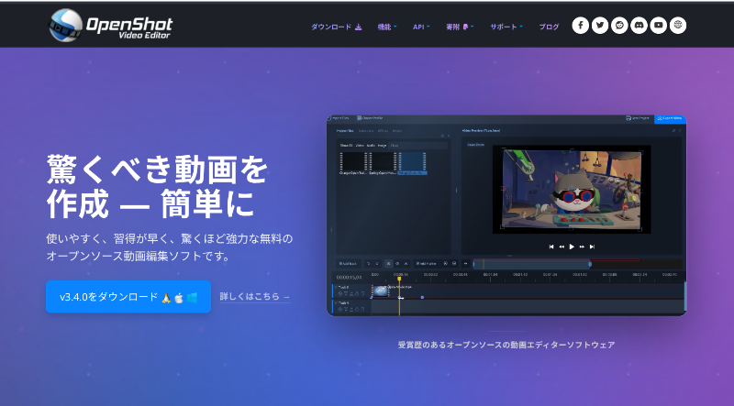The height and width of the screenshot is (406, 734).
Task: Click Import Files in the editor toolbar
Action: 339,118
